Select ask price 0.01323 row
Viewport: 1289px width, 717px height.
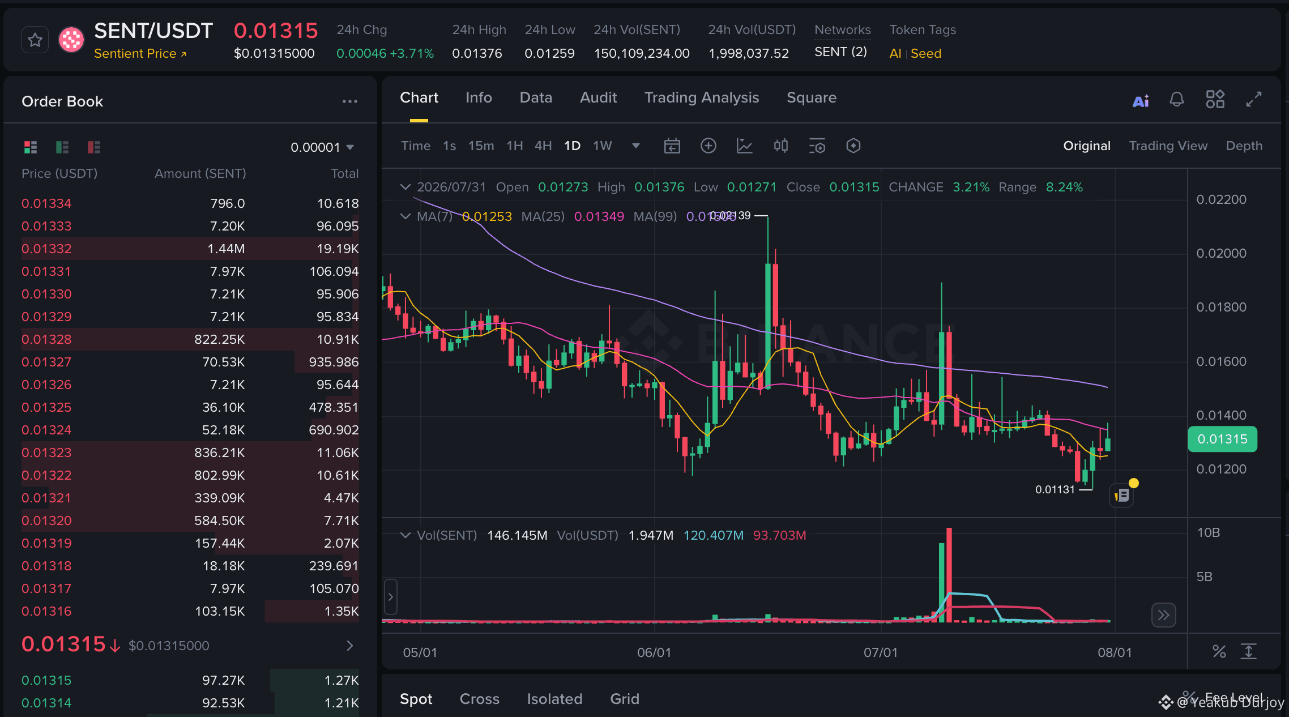[x=190, y=453]
